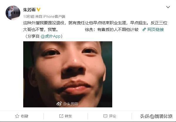
Task: Click the 头条 watermark at bottom right
Action: [x=156, y=116]
